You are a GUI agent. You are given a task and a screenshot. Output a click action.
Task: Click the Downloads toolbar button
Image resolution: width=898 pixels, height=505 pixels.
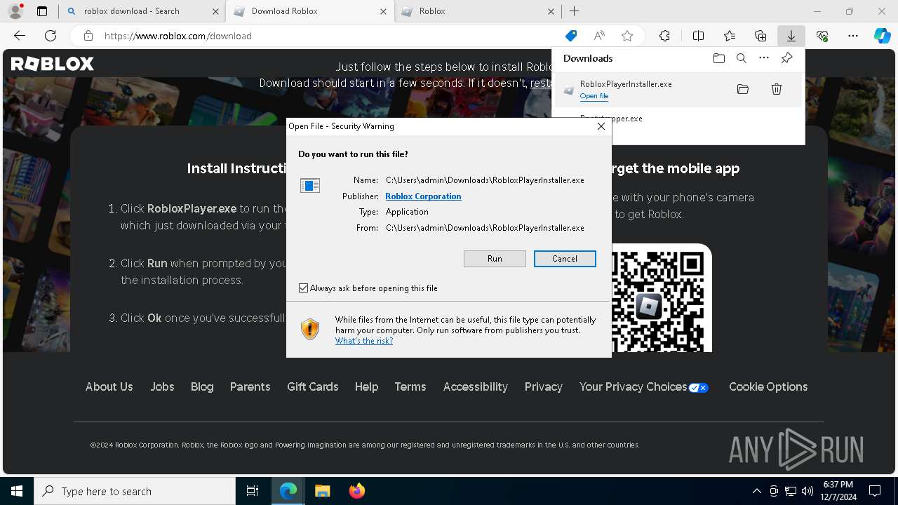[x=791, y=36]
